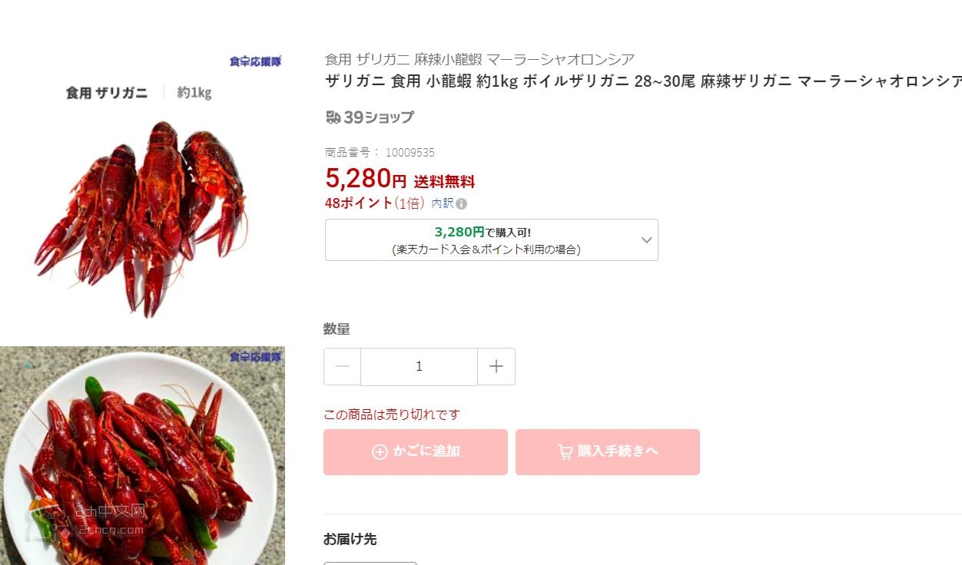Click the minus icon to decrease quantity
This screenshot has width=962, height=565.
tap(342, 367)
